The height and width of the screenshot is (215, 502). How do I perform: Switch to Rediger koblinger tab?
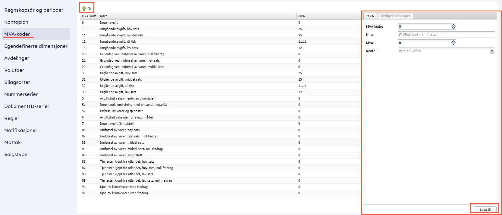coord(395,16)
